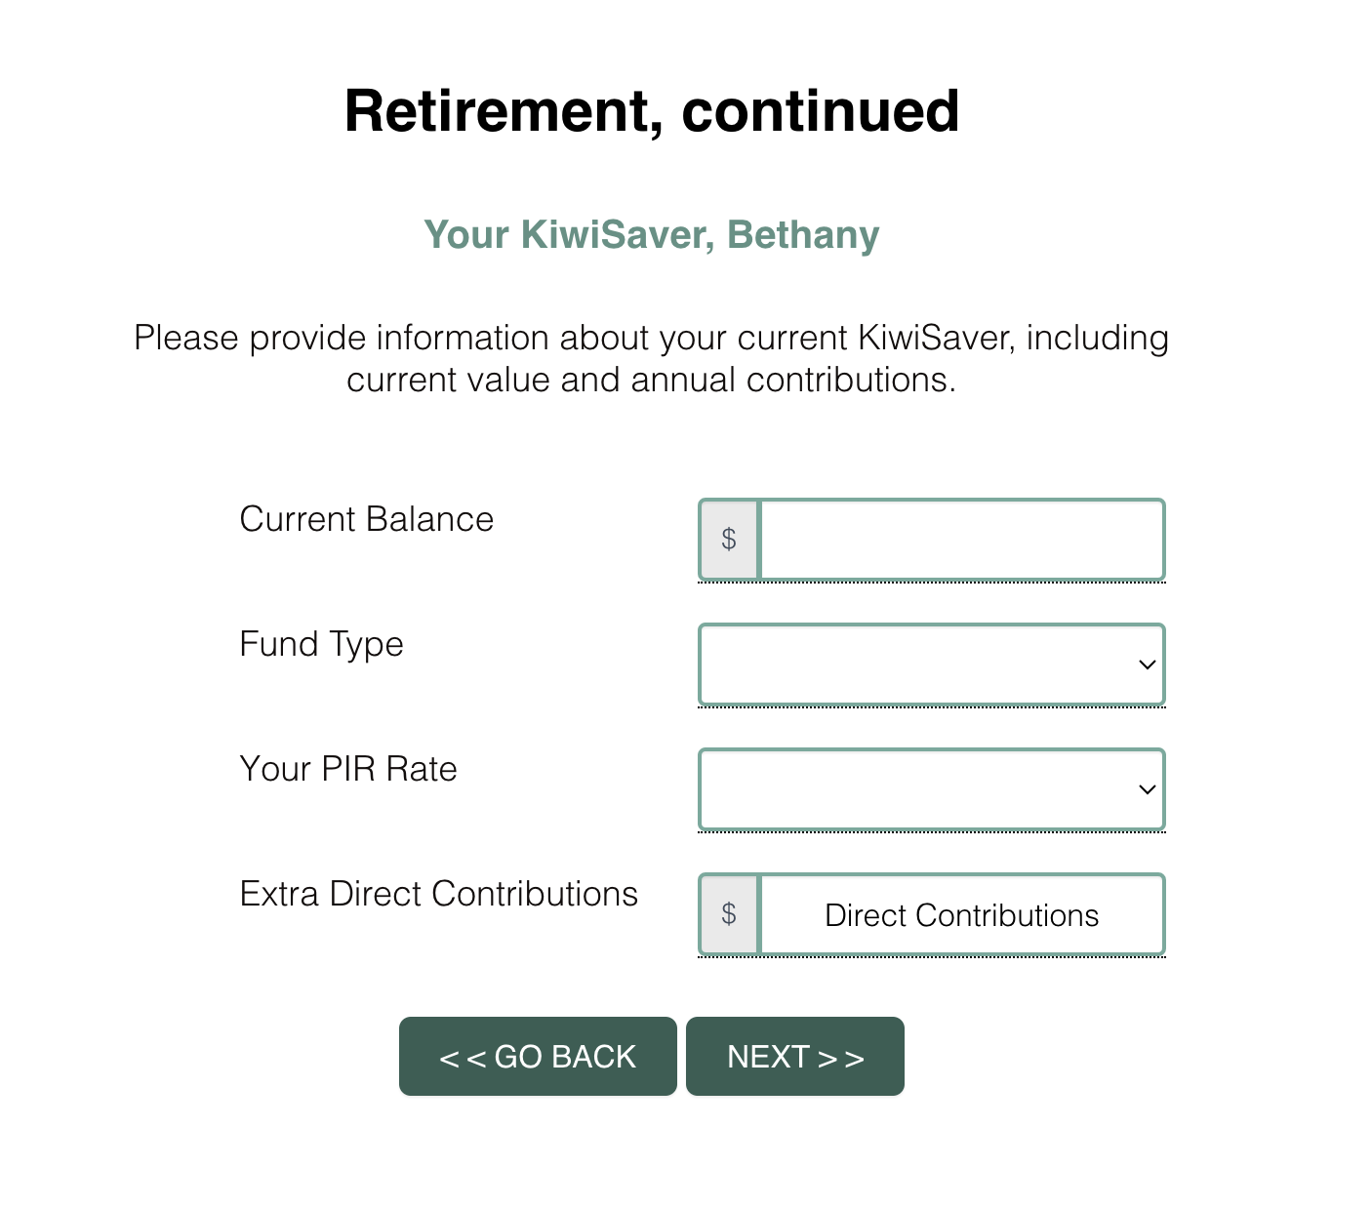Click the dollar sign beside Extra Direct Contributions
This screenshot has width=1372, height=1208.
[729, 914]
